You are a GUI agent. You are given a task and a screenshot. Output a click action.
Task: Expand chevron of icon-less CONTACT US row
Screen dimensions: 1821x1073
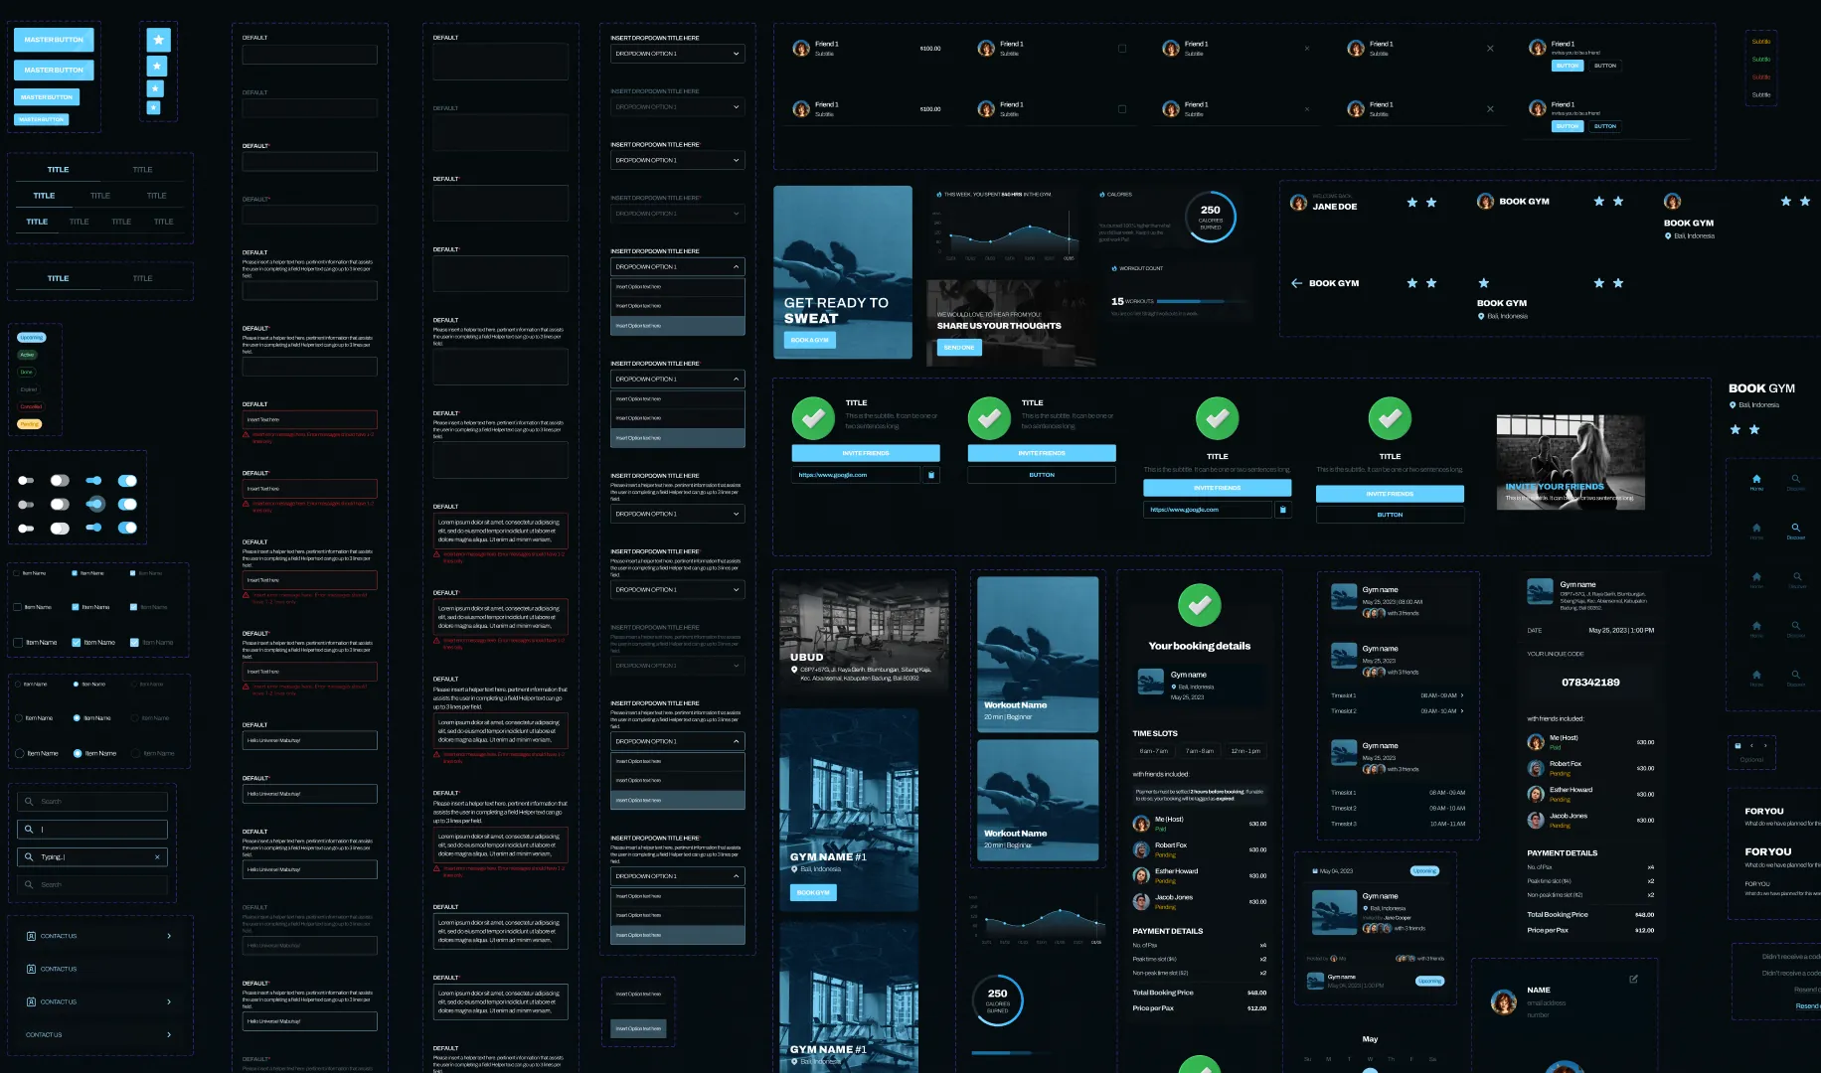tap(169, 1034)
